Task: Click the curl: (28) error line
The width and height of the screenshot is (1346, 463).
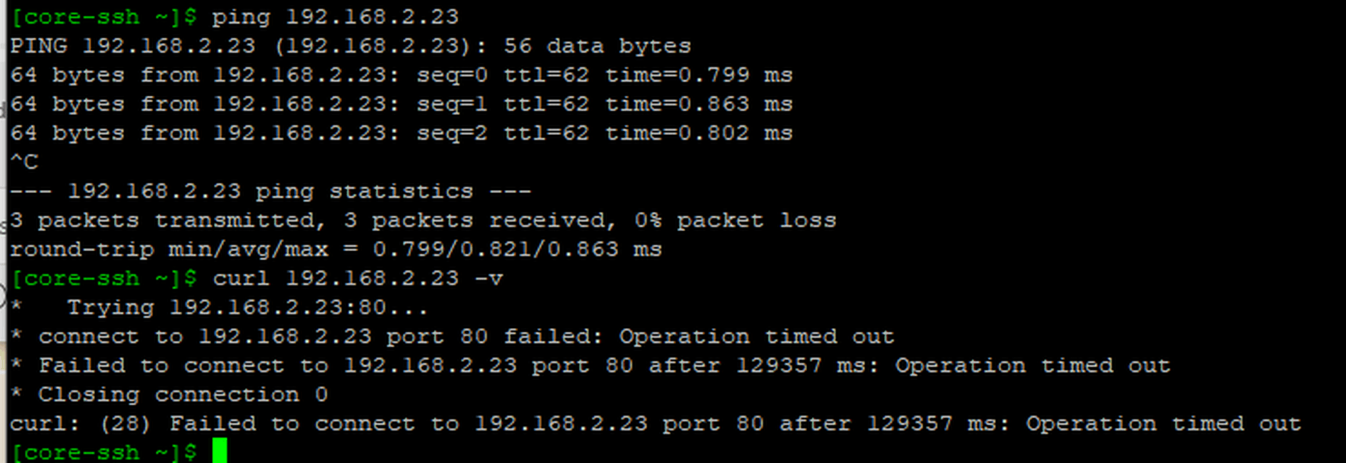Action: click(x=655, y=424)
